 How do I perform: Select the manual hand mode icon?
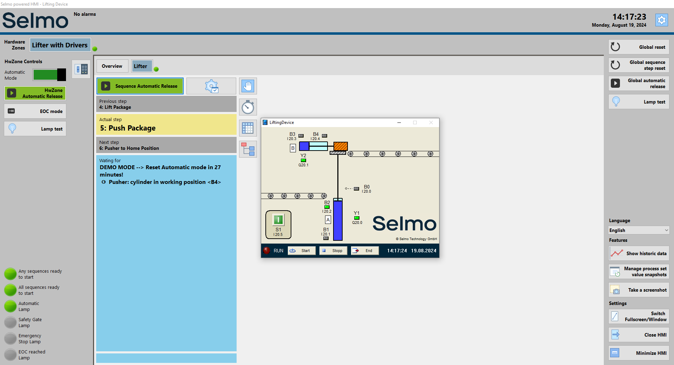pyautogui.click(x=248, y=86)
